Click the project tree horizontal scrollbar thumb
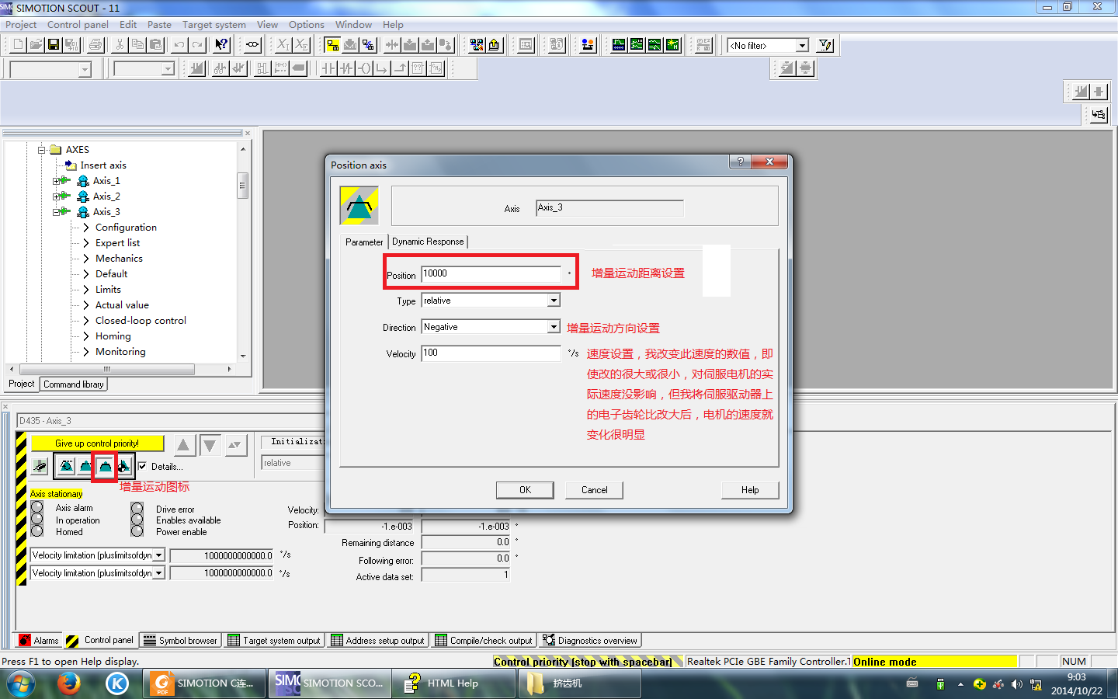 click(x=107, y=369)
